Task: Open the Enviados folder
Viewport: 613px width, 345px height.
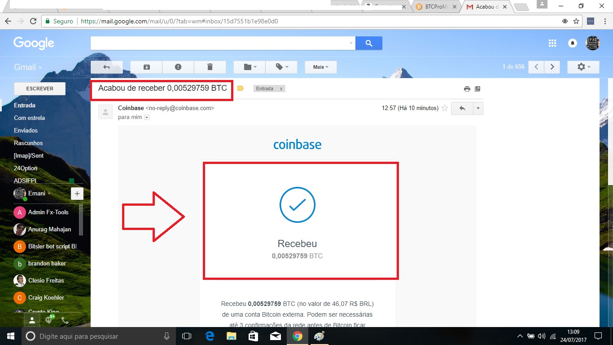Action: pyautogui.click(x=26, y=130)
